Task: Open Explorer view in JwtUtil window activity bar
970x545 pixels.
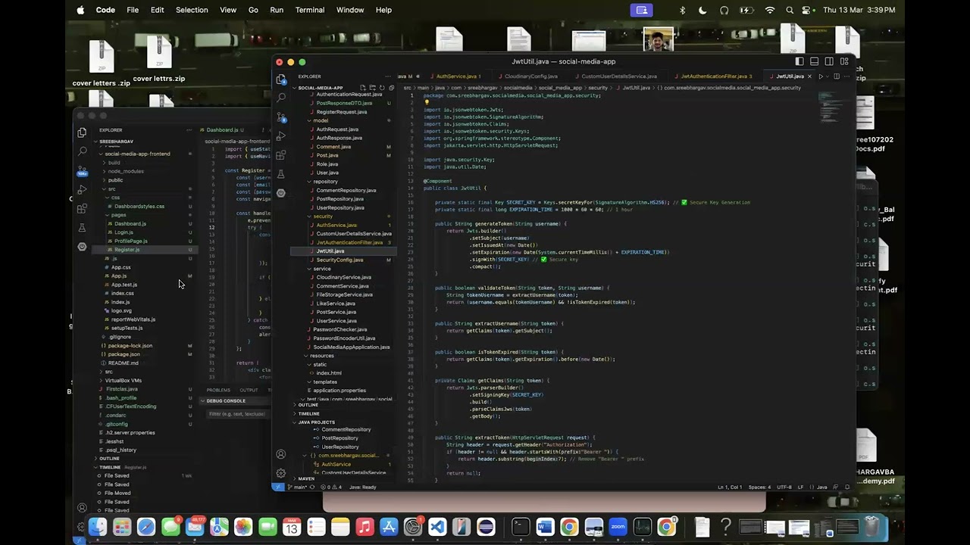Action: tap(281, 79)
